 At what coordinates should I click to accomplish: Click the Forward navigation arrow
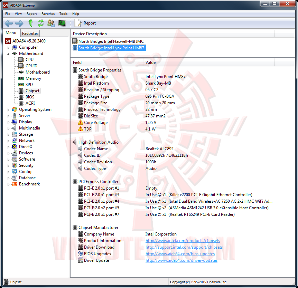click(x=19, y=23)
